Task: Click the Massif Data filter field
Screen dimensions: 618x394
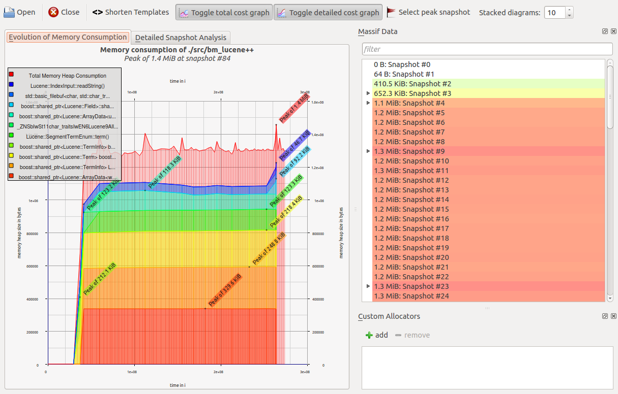Action: click(x=487, y=49)
